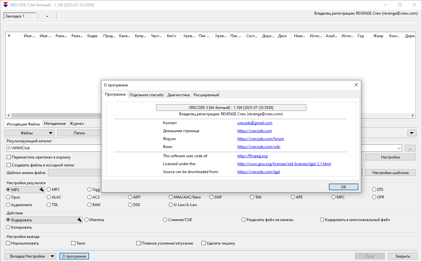This screenshot has width=422, height=262.
Task: Enable Плавное усиление/затухание
Action: tap(138, 243)
